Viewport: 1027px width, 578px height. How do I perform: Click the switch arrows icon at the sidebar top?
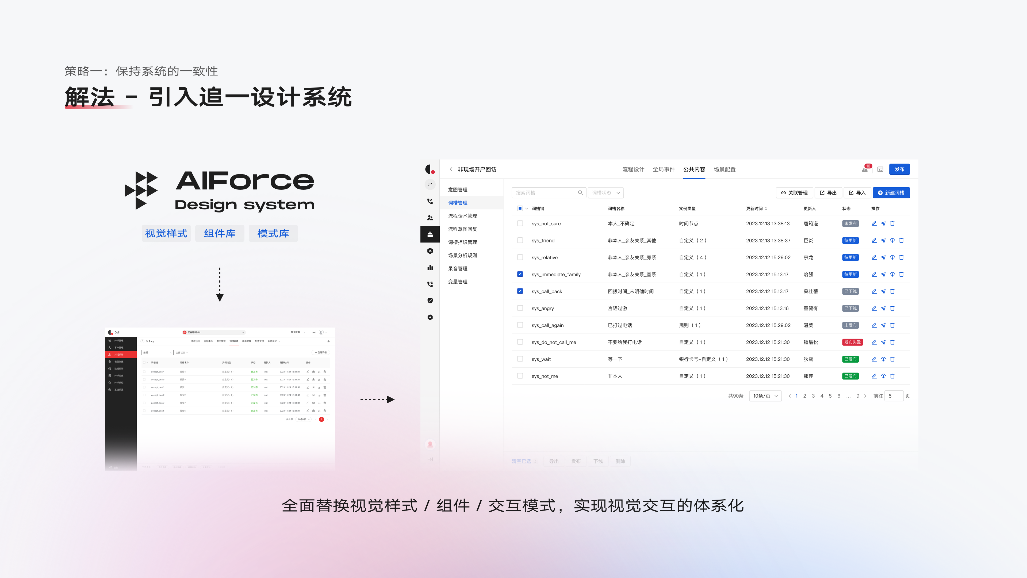[430, 184]
